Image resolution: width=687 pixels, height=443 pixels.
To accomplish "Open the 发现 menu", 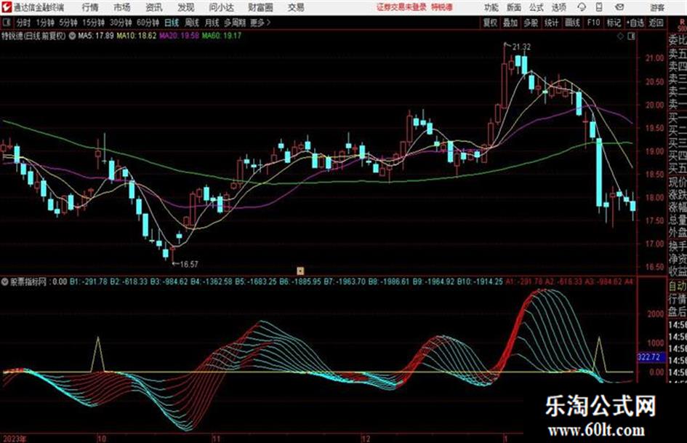I will 186,7.
